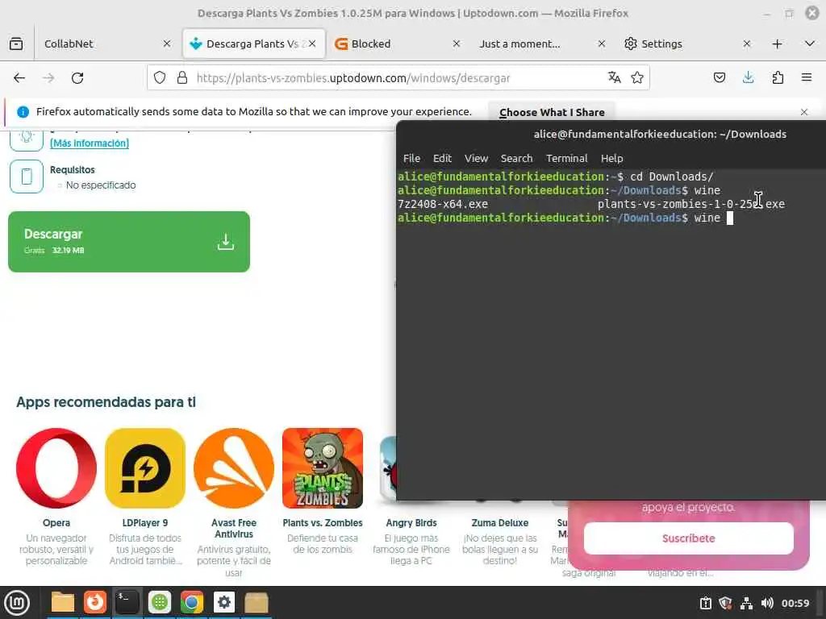Save page to Pocket
Screen dimensions: 826x619
click(x=719, y=78)
